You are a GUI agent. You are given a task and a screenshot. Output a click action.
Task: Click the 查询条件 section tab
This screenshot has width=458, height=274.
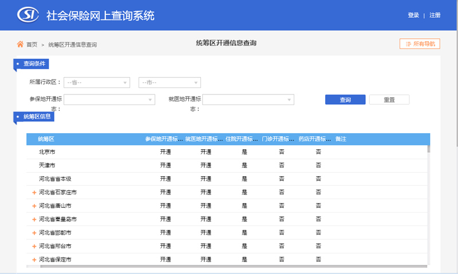(x=31, y=63)
